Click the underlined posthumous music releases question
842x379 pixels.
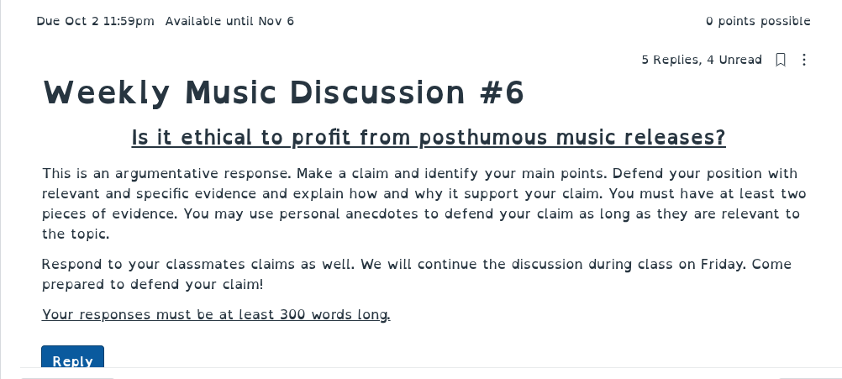coord(429,138)
